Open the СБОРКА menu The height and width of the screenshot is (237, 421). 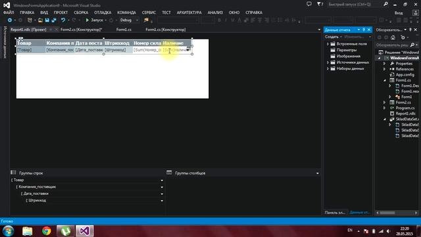81,13
